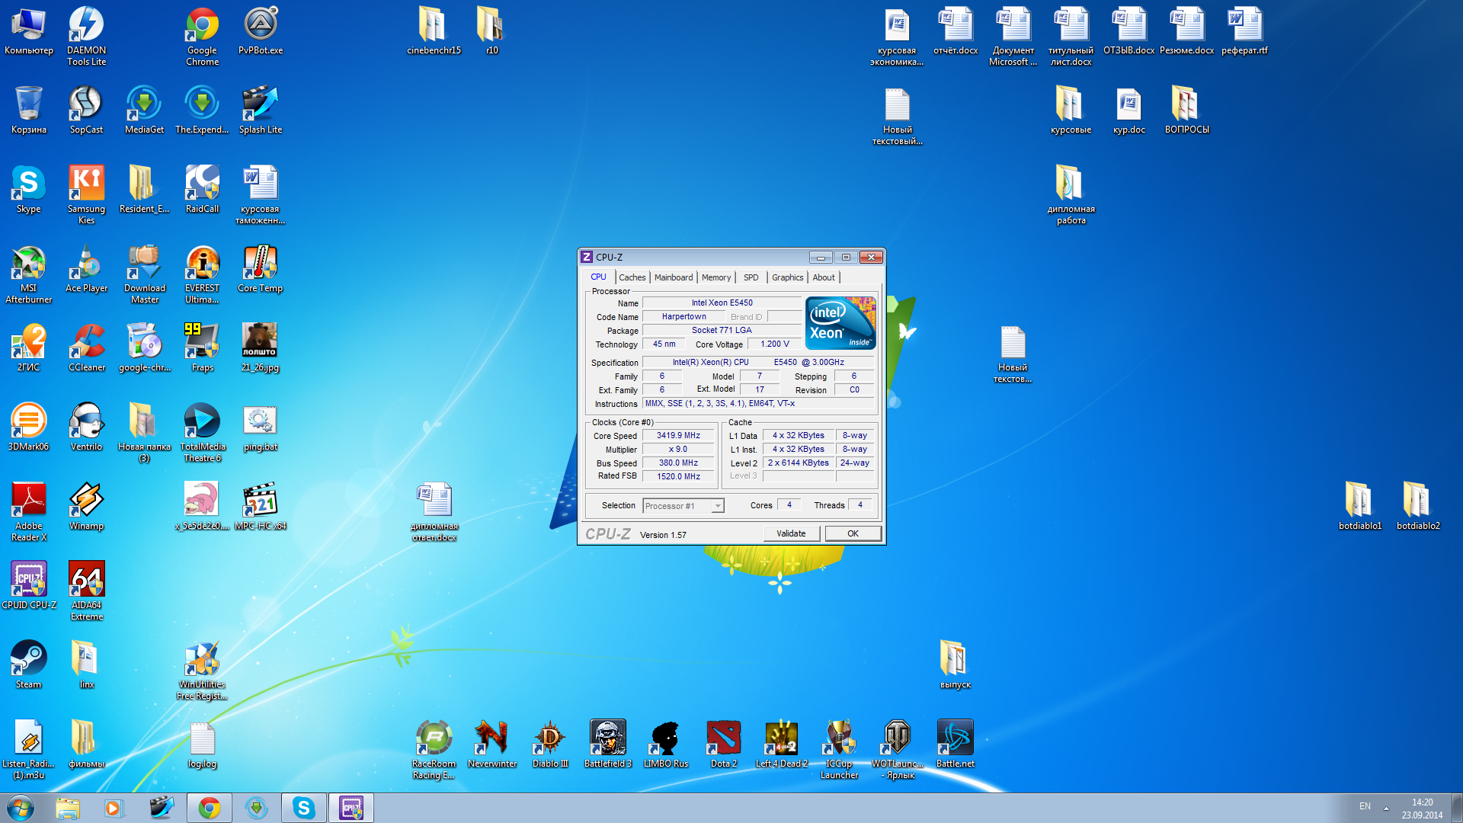Viewport: 1463px width, 823px height.
Task: Select the Fraps desktop icon
Action: click(202, 343)
